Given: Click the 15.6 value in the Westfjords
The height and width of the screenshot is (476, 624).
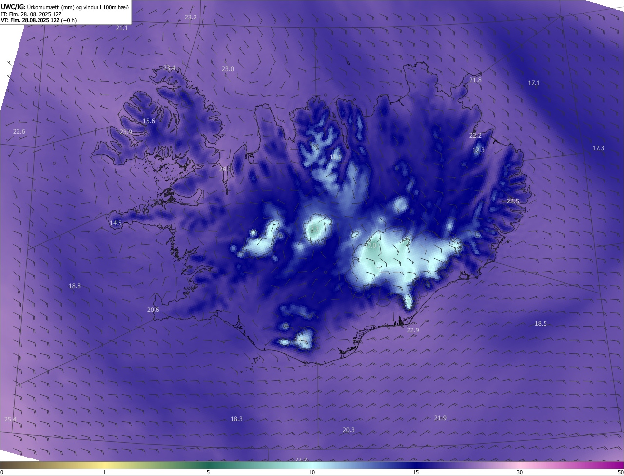Looking at the screenshot, I should coord(149,121).
